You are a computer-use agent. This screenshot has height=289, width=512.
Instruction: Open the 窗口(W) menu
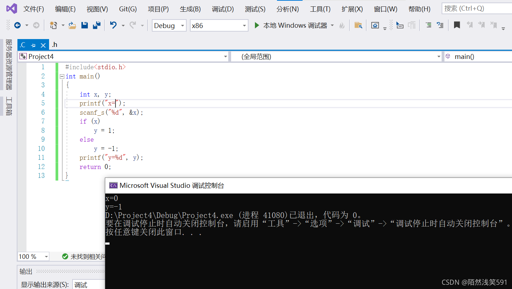pyautogui.click(x=386, y=9)
